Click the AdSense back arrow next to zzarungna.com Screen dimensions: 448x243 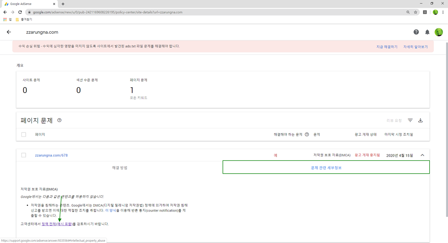coord(9,32)
